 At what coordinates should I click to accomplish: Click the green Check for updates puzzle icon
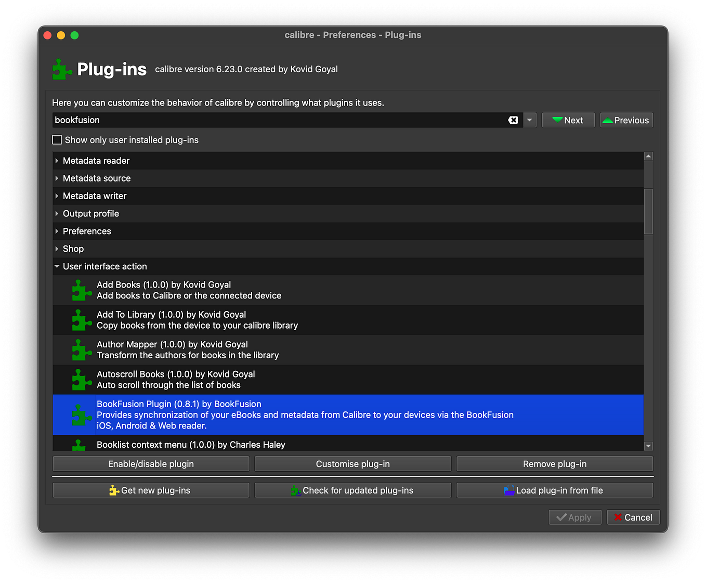coord(296,490)
